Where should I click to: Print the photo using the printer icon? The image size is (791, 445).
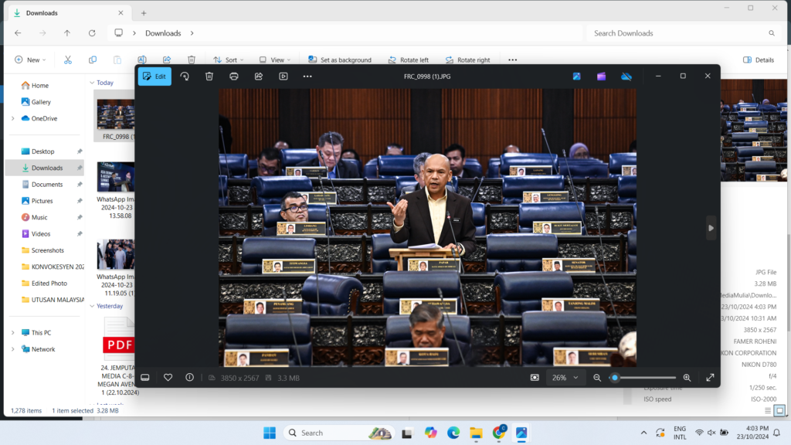(x=234, y=76)
